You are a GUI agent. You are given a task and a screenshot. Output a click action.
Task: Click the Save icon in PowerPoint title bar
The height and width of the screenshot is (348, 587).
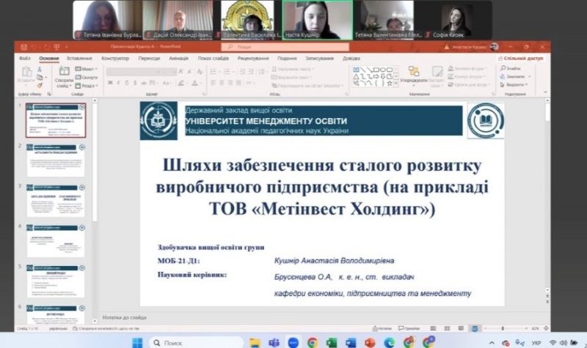(x=24, y=47)
